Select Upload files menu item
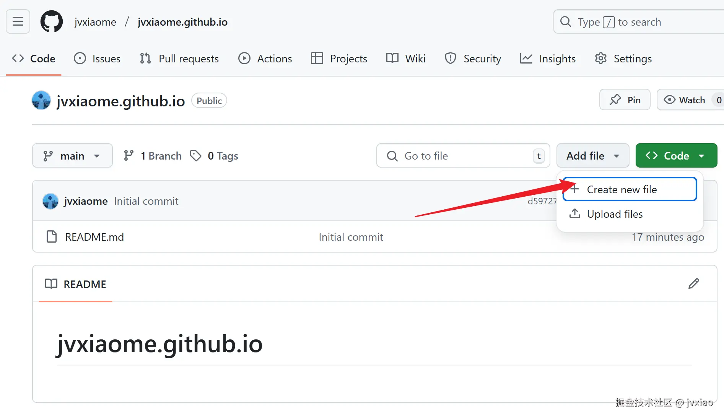Screen dimensions: 724x419 point(630,214)
